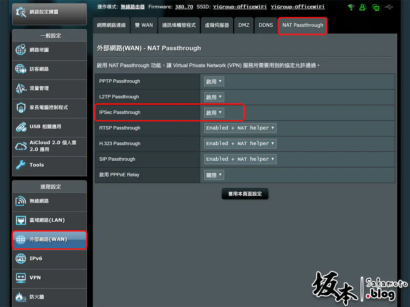Screen dimensions: 410x307
Task: Click the Traffic Manager waveform icon
Action: click(21, 88)
